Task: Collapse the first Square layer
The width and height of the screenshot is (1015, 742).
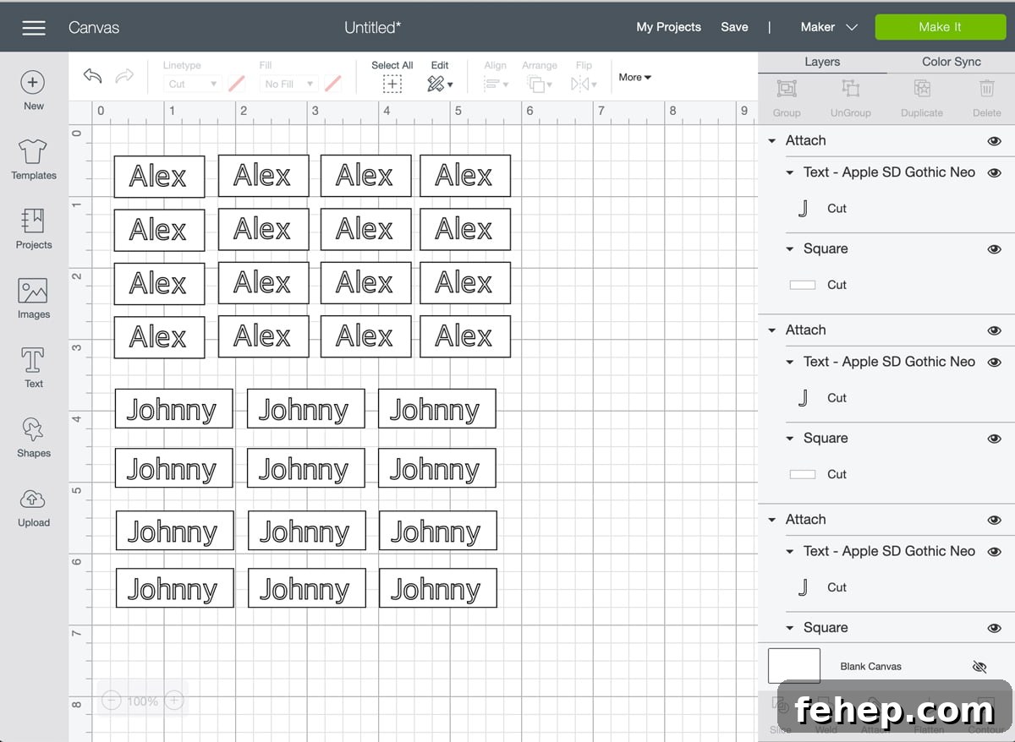Action: (790, 249)
